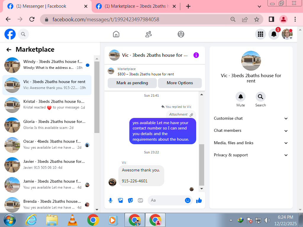This screenshot has width=303, height=227.
Task: Click the chat messages scrollbar thumb
Action: [202, 165]
